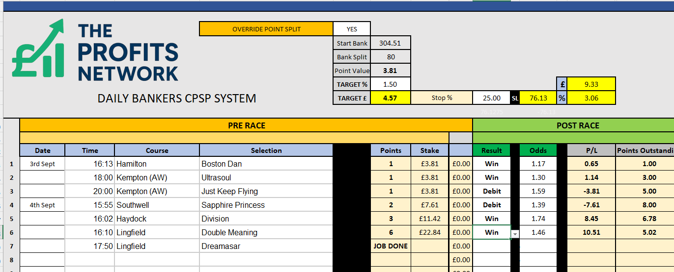
Task: Click the Start Bank value 304.51
Action: click(390, 43)
